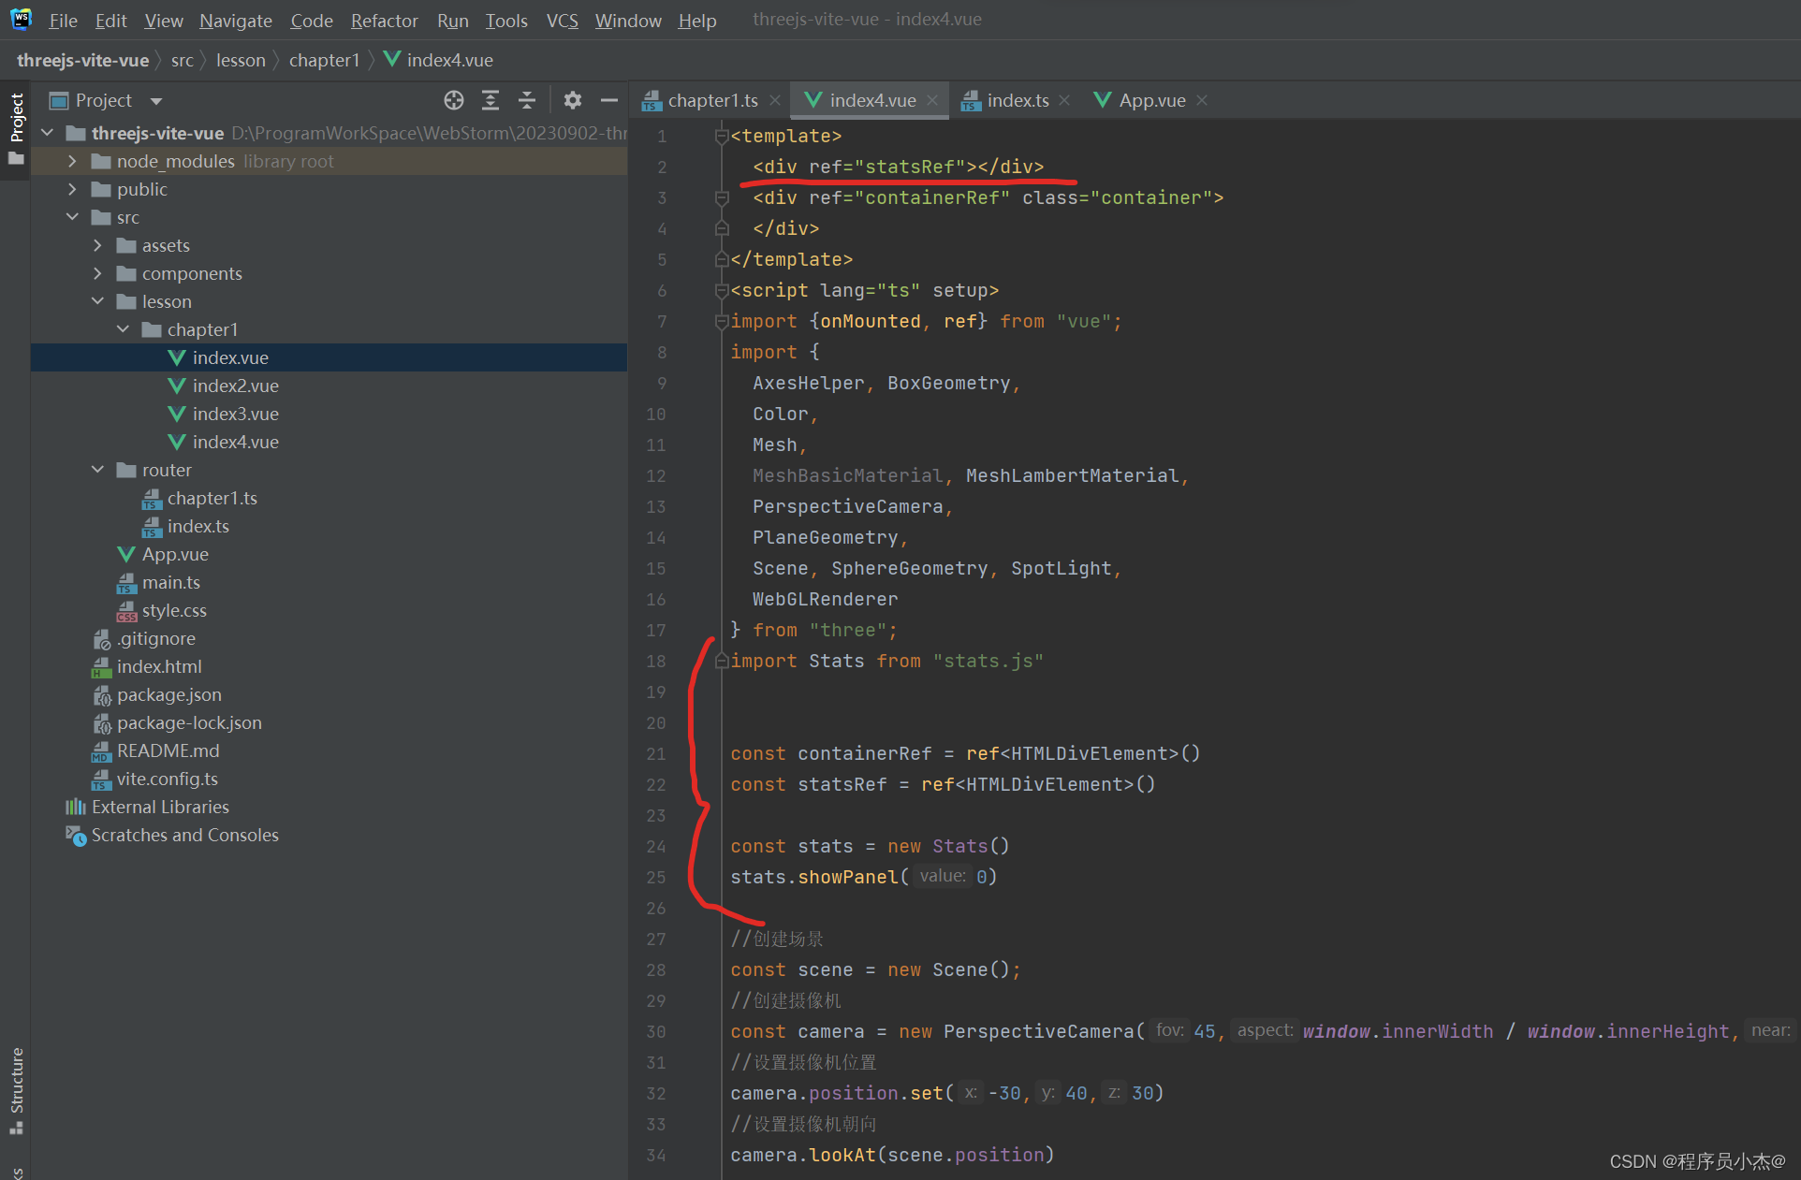Toggle the Structure tool window sidebar button
The height and width of the screenshot is (1180, 1801).
tap(16, 1085)
